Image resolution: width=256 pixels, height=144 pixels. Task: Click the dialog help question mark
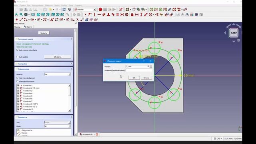tap(144, 61)
